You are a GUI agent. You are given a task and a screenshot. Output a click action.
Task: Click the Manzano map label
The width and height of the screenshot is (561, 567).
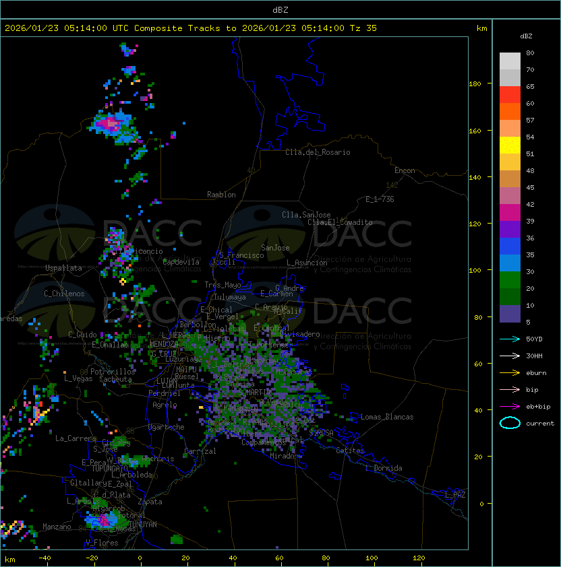tap(57, 527)
